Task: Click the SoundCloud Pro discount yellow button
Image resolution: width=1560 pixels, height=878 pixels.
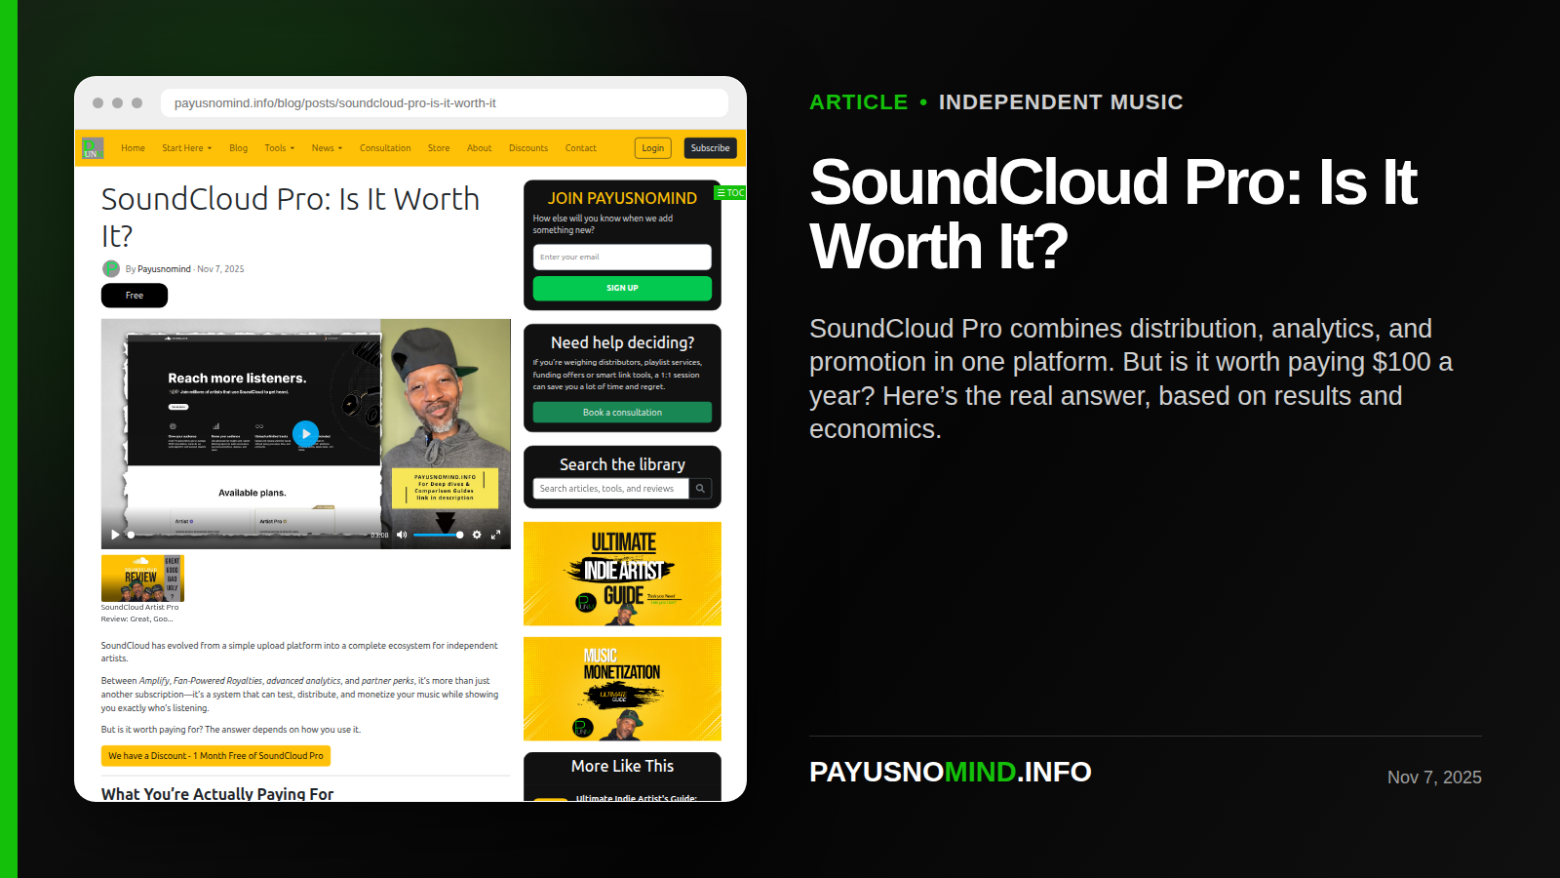Action: click(x=215, y=756)
